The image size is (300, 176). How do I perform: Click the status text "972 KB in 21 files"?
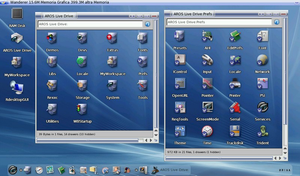pyautogui.click(x=180, y=152)
